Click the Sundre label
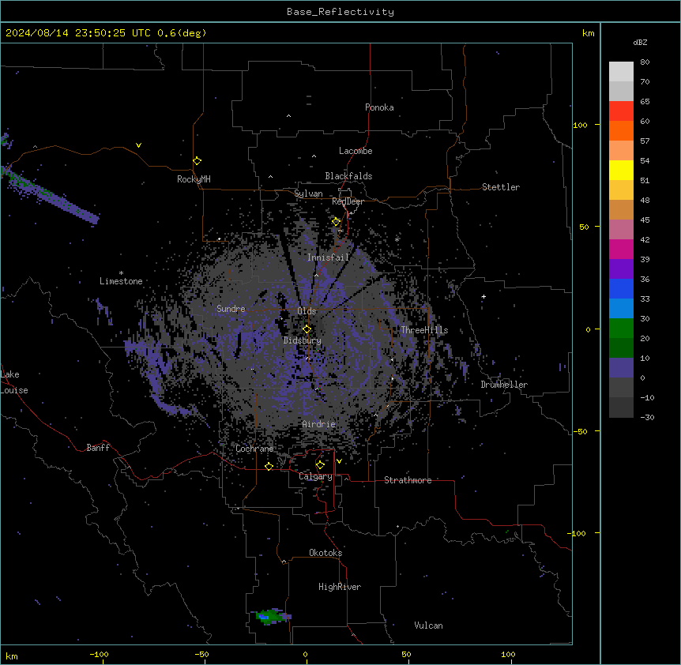 (x=231, y=309)
